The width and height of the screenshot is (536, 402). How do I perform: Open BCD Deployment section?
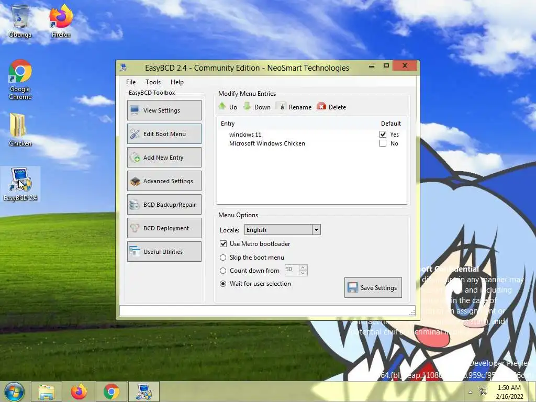[164, 228]
